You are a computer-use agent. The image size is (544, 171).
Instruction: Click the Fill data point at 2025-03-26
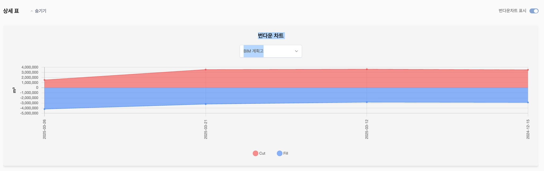click(44, 109)
